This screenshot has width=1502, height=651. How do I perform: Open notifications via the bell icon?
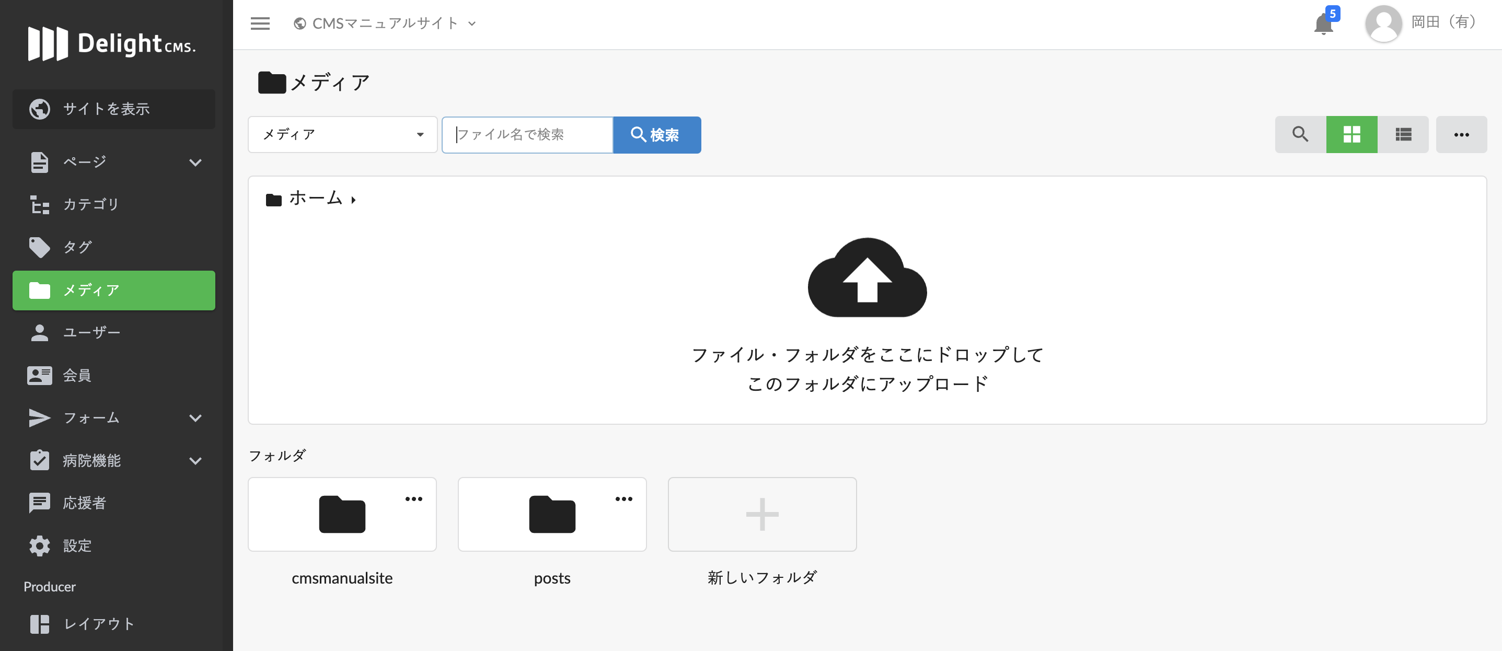[x=1324, y=25]
